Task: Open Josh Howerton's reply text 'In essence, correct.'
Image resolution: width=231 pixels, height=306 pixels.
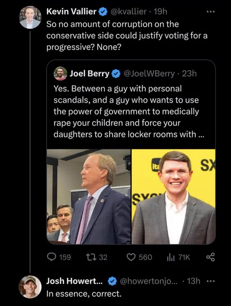Action: tap(84, 294)
